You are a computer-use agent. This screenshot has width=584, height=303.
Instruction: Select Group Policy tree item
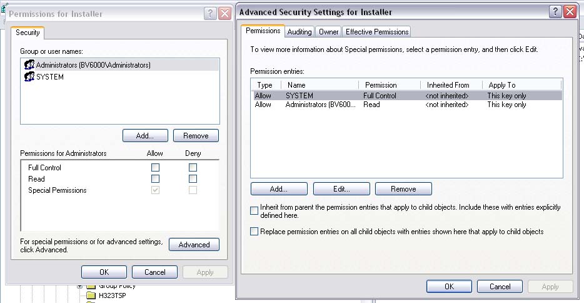pyautogui.click(x=117, y=286)
